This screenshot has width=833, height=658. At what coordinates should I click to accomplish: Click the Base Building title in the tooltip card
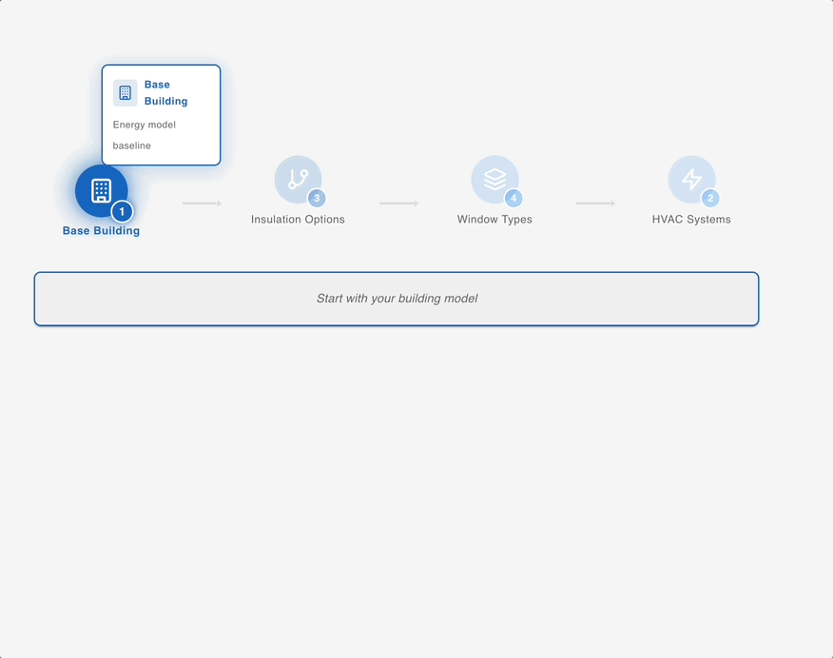(165, 93)
